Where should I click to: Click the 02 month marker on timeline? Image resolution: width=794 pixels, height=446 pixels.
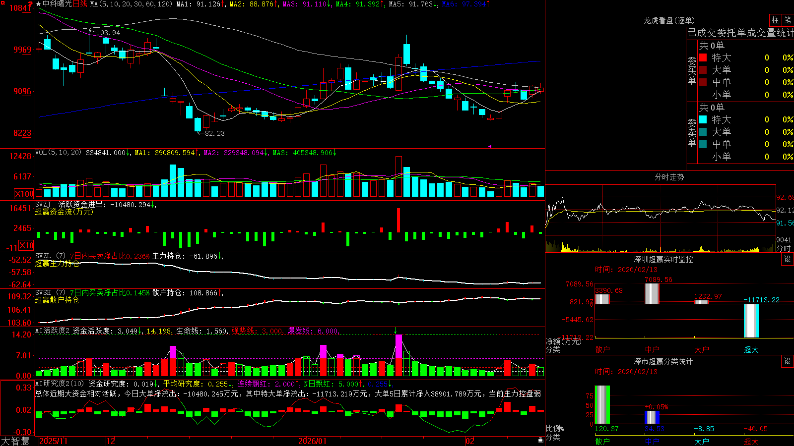point(470,441)
